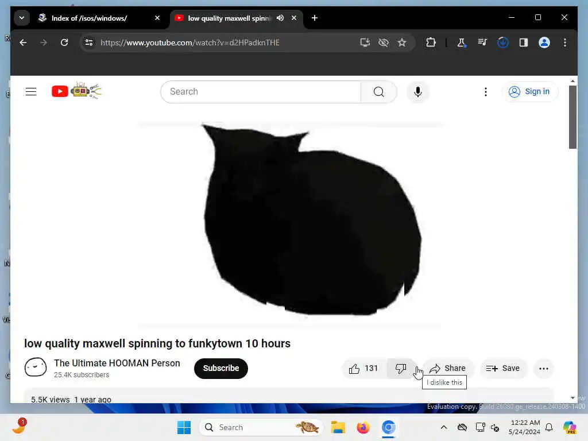Screen dimensions: 588x441
Task: Open the network status tray icon
Action: [480, 427]
